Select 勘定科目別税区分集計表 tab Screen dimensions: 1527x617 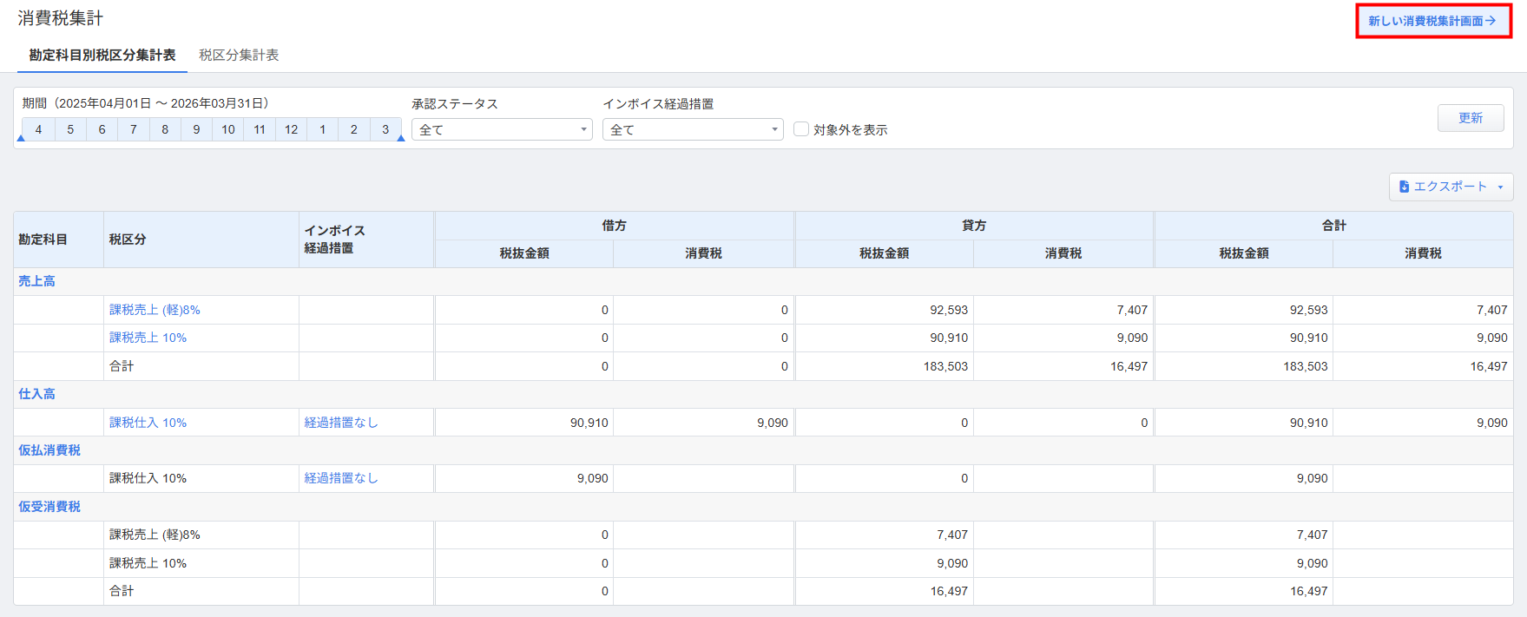[x=102, y=55]
